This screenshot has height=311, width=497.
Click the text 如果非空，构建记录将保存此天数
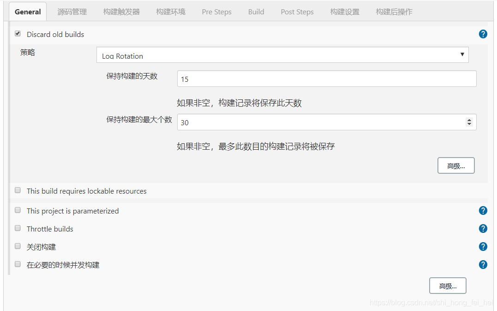pos(239,103)
